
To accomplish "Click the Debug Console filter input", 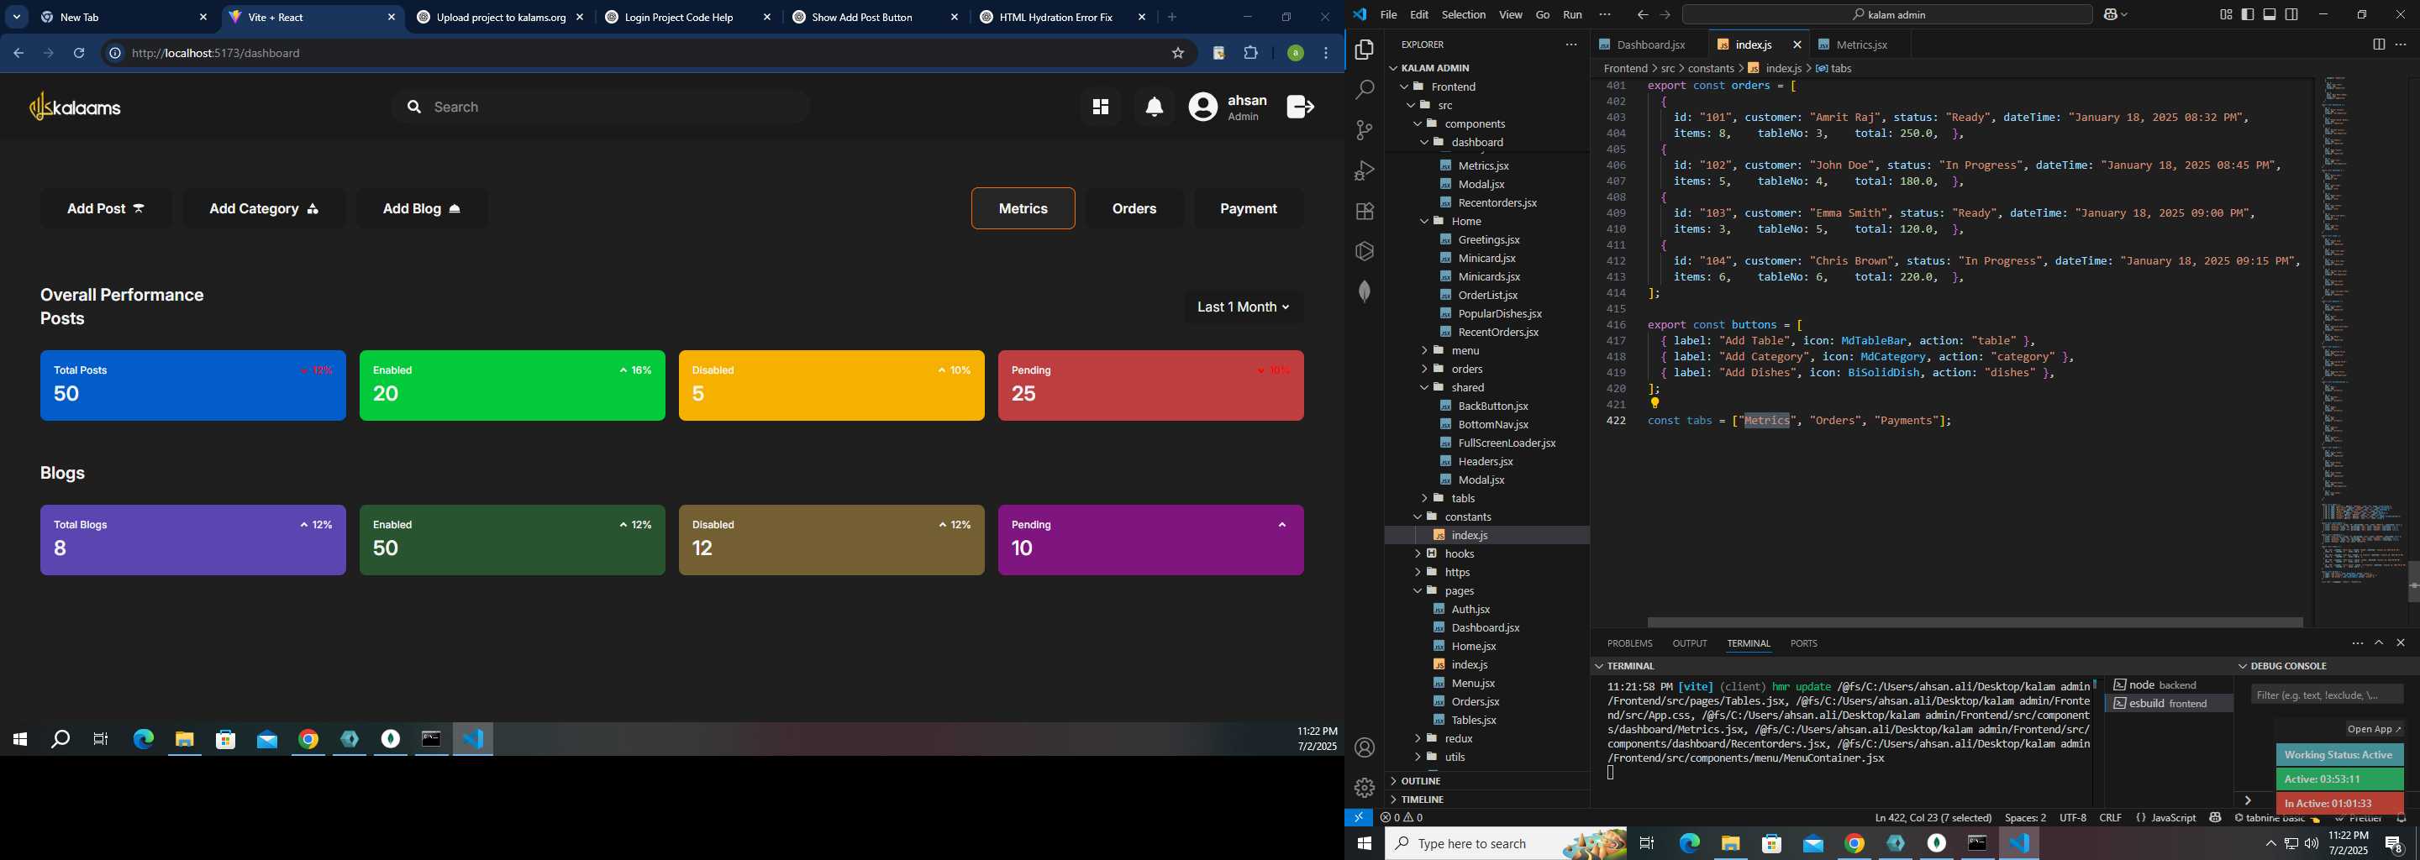I will 2327,695.
